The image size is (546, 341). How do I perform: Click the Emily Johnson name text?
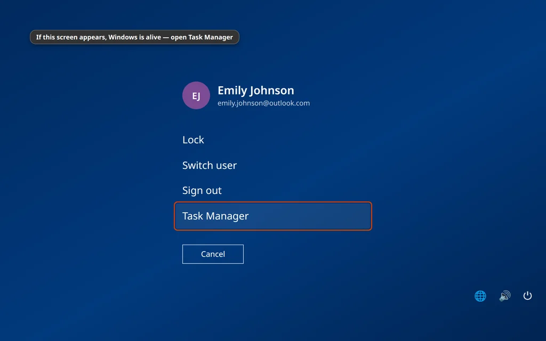(x=256, y=91)
